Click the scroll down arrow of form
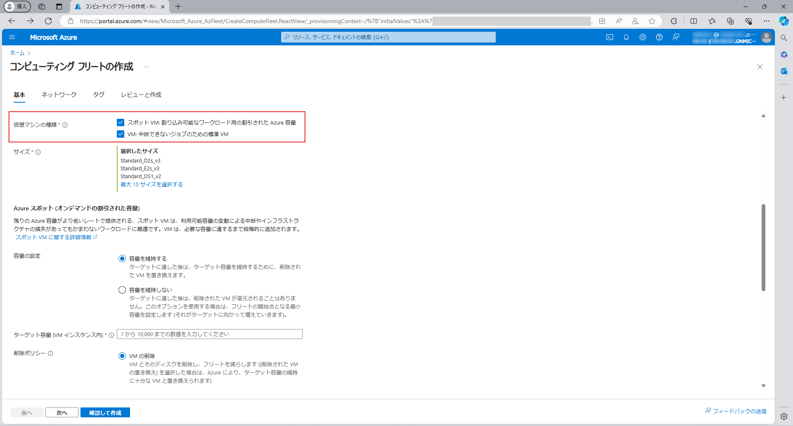Viewport: 793px width, 426px height. [x=763, y=386]
